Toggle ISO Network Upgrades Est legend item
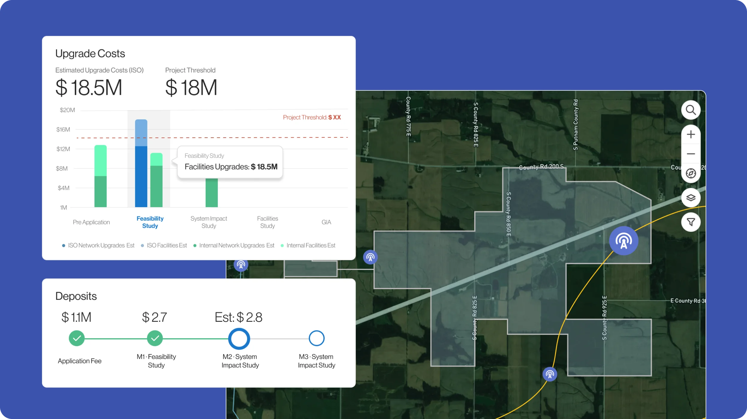This screenshot has width=747, height=419. [x=98, y=245]
